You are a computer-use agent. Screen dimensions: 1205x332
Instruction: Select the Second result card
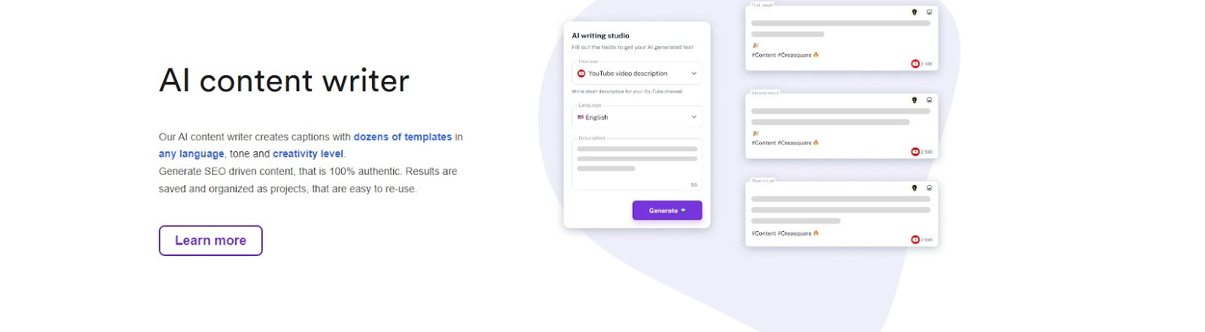pos(842,126)
